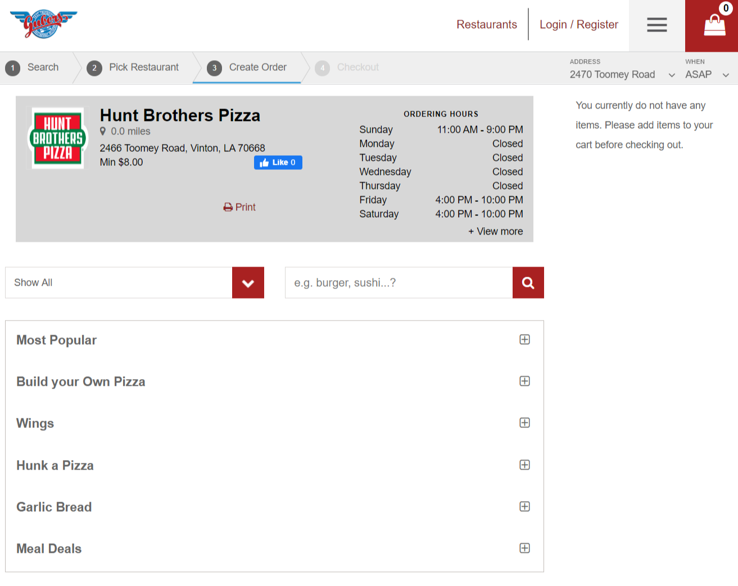Select step 4 Checkout
Image resolution: width=738 pixels, height=586 pixels.
click(347, 67)
